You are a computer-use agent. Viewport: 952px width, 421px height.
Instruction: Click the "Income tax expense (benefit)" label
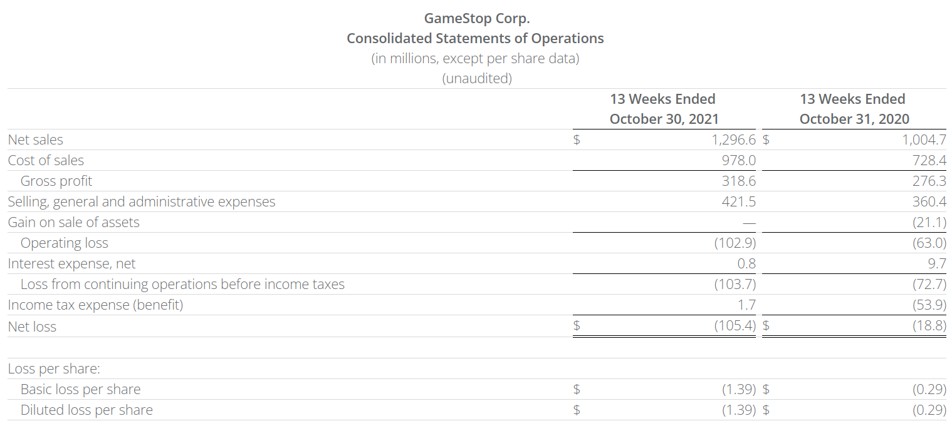coord(95,305)
